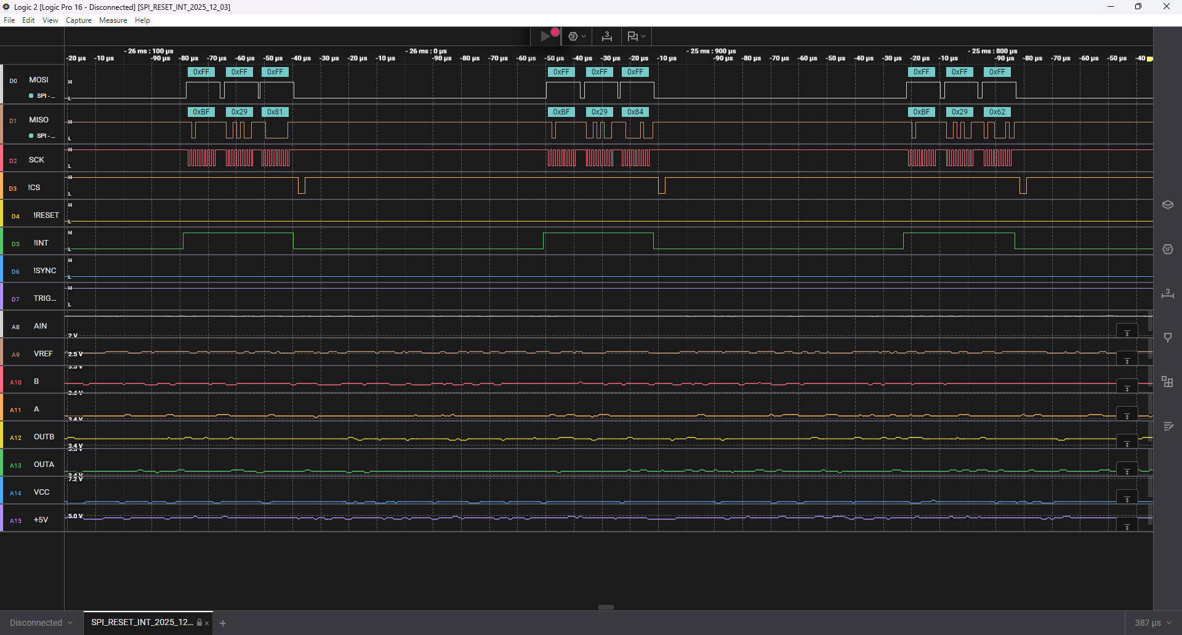Add a timing marker from top toolbar
This screenshot has height=635, width=1182.
[x=607, y=36]
